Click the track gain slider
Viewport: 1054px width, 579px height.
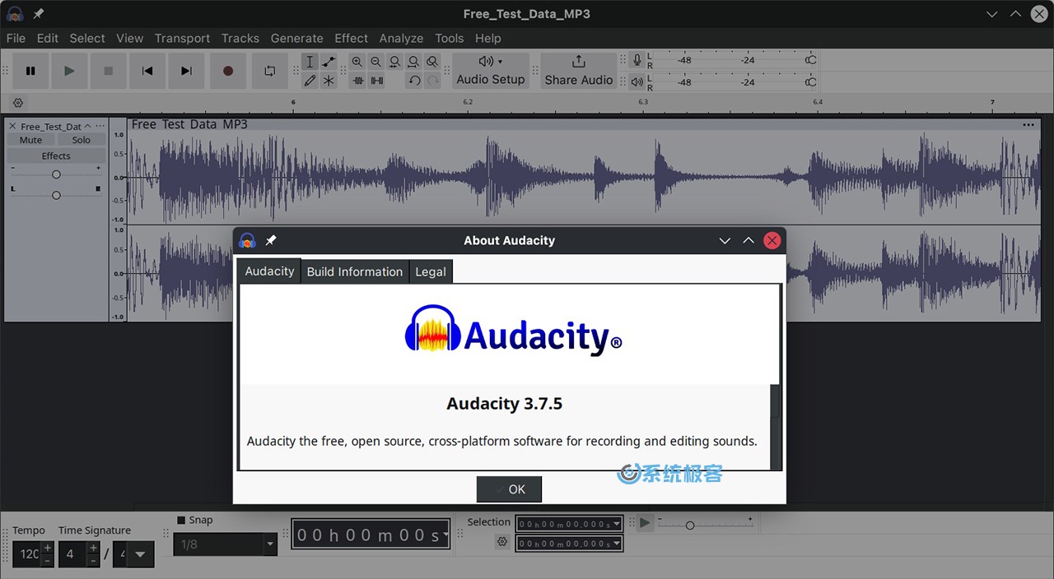[56, 174]
